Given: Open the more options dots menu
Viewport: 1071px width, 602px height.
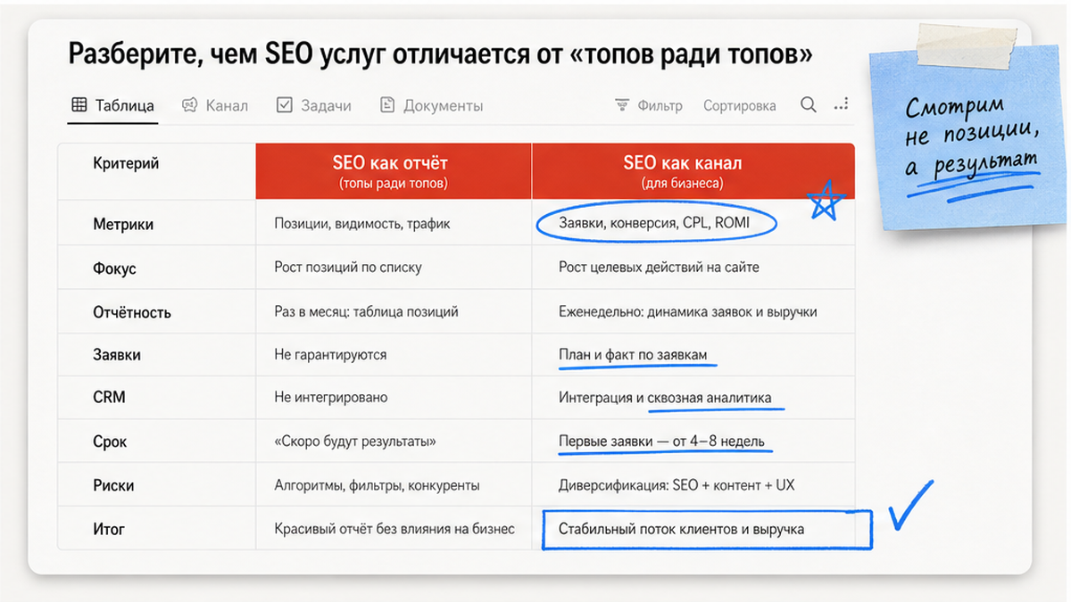Looking at the screenshot, I should (x=841, y=105).
